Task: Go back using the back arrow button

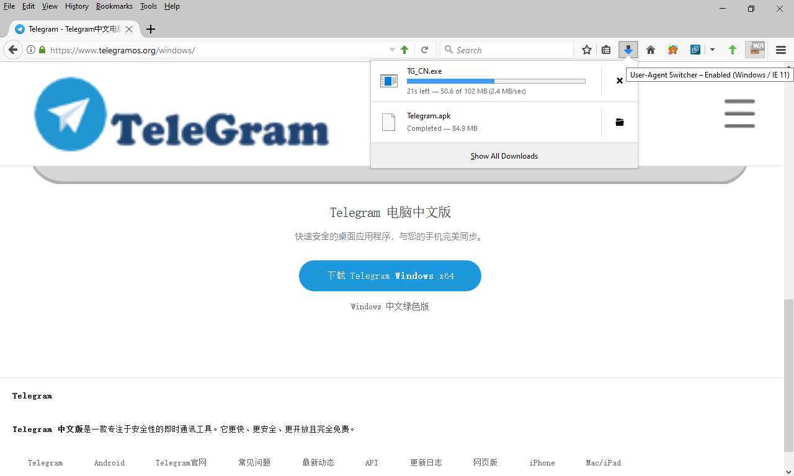Action: (12, 50)
